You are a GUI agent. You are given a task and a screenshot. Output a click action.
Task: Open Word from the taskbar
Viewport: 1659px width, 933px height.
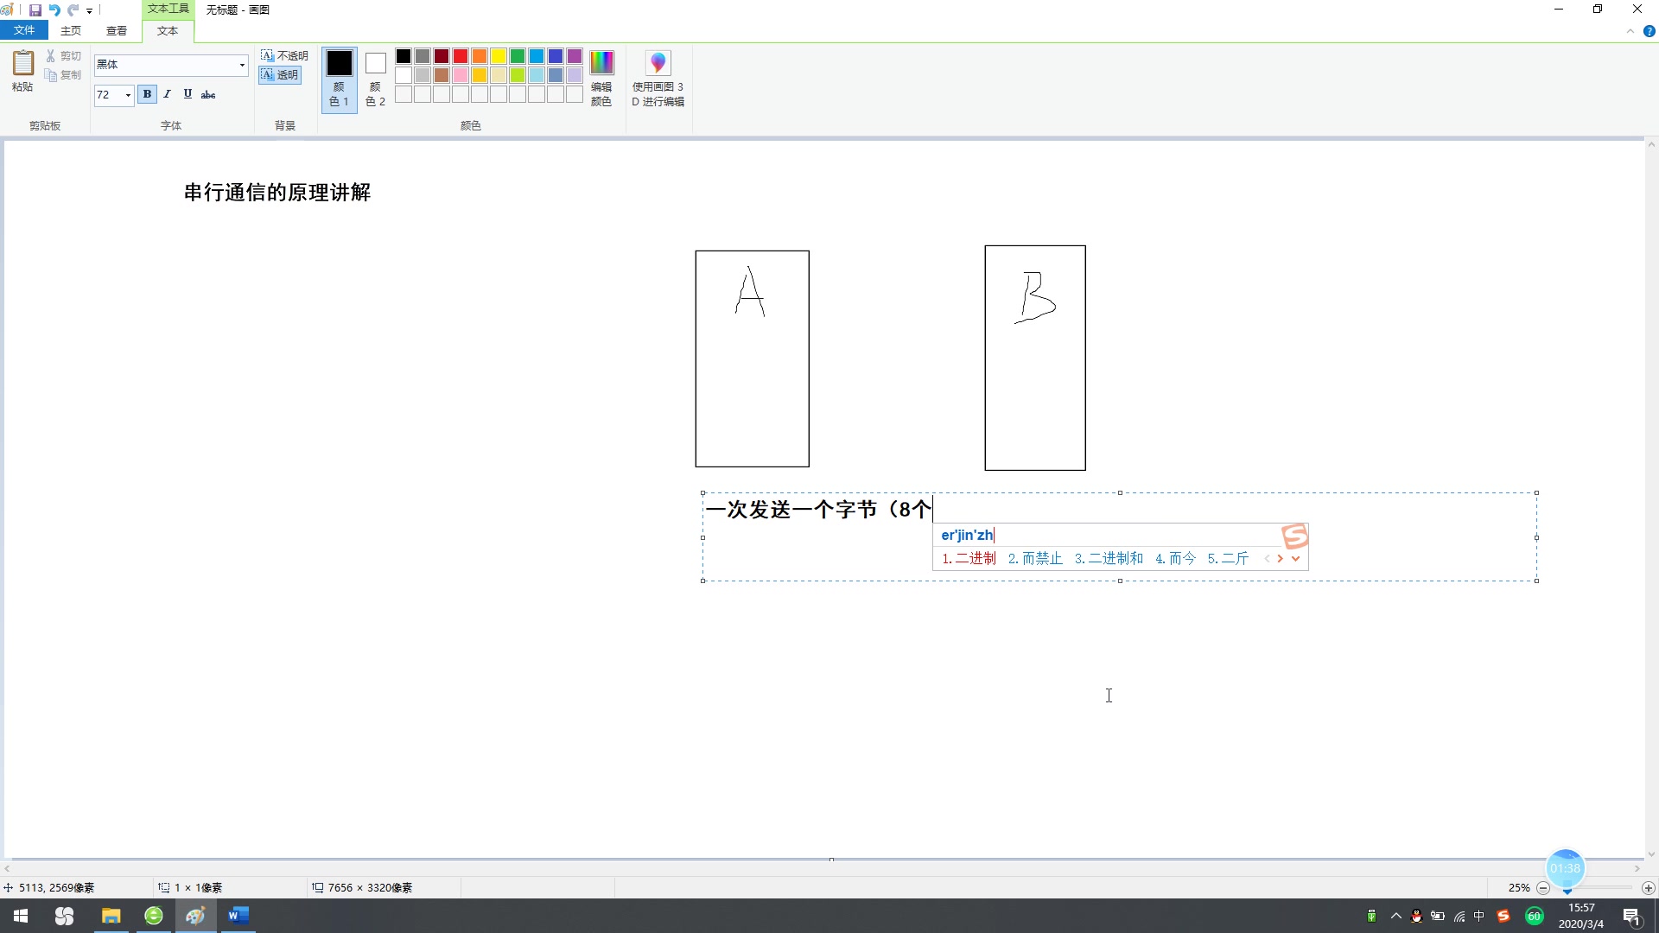tap(238, 916)
